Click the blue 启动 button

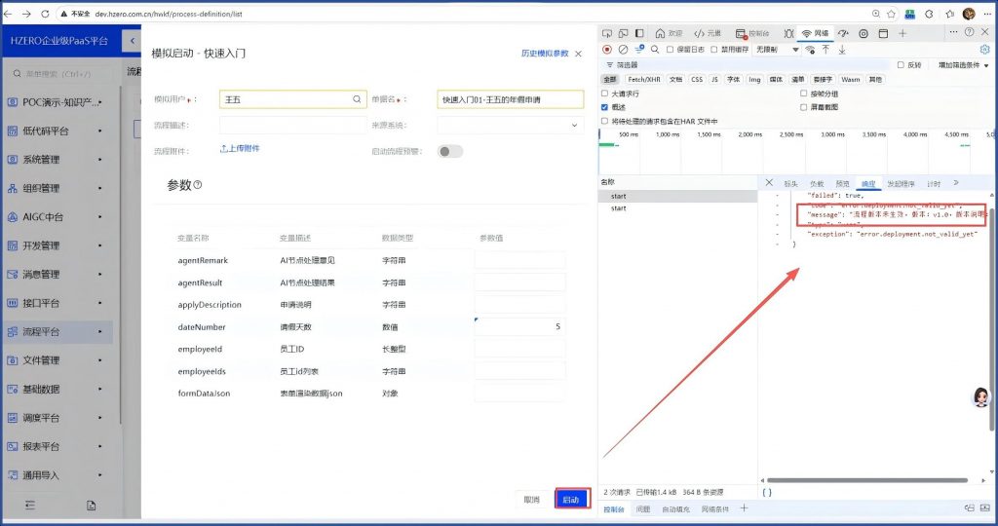click(571, 500)
